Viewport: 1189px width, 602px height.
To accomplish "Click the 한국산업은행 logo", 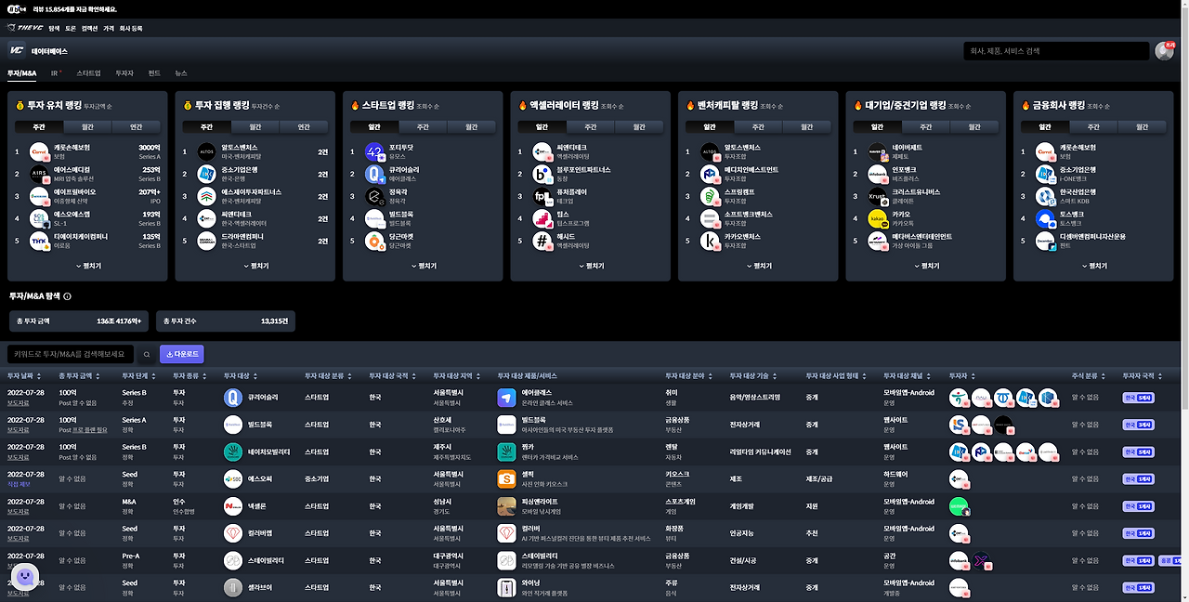I will (x=1046, y=196).
